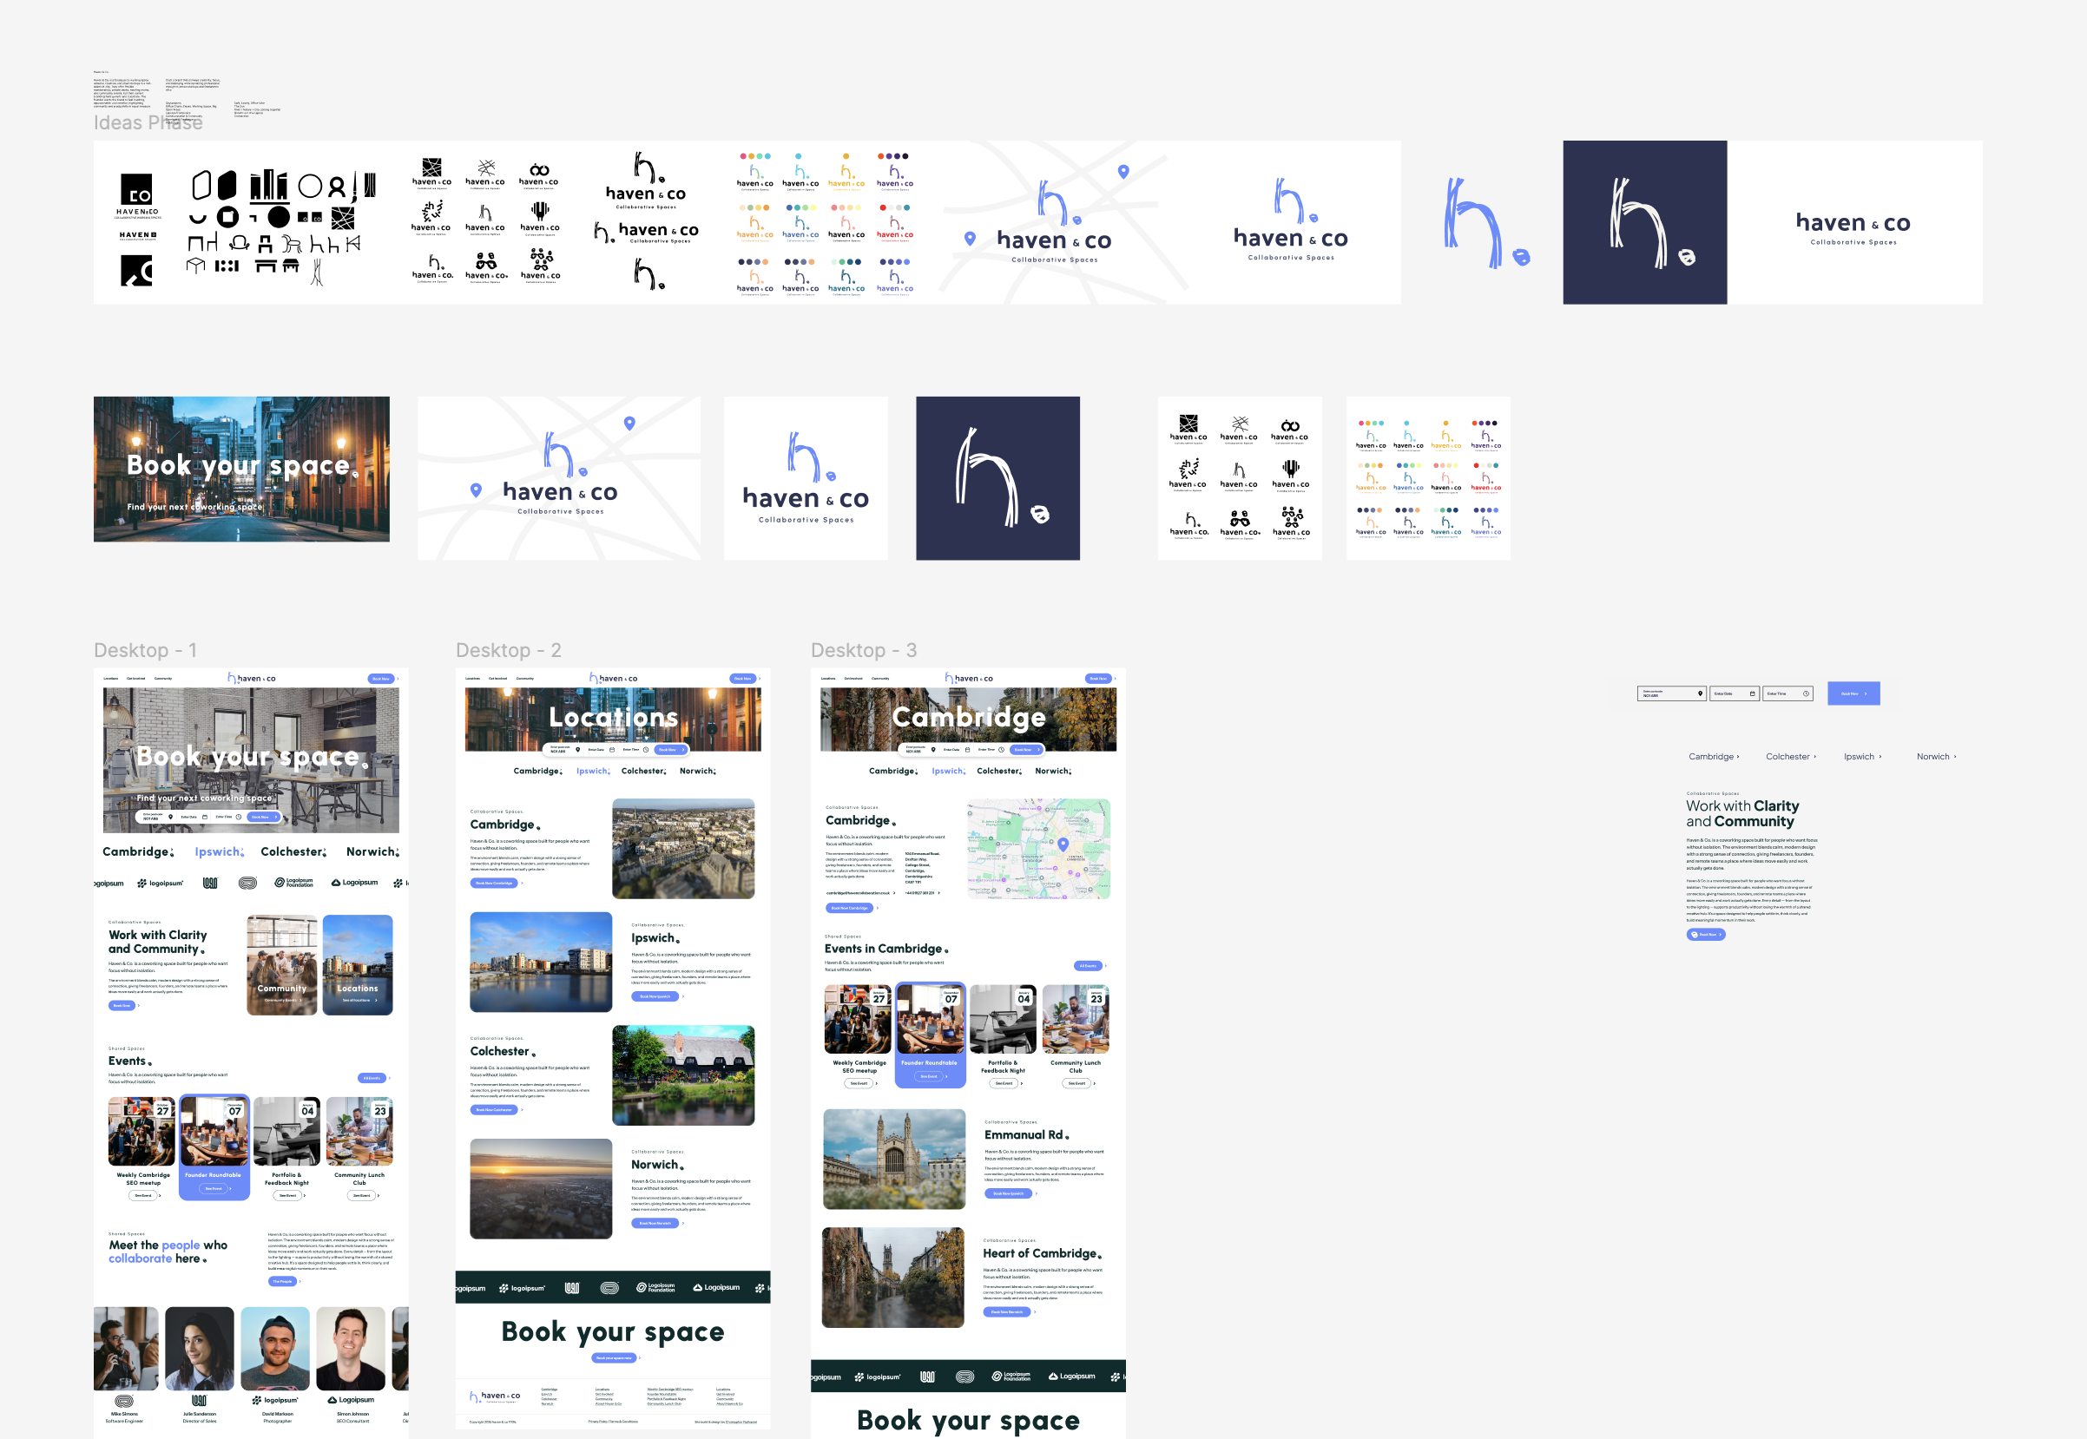Viewport: 2087px width, 1439px height.
Task: Click the standalone rectangular blue Book Now button
Action: pyautogui.click(x=1853, y=693)
